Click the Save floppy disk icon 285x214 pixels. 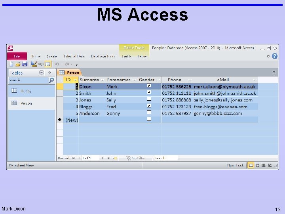25,64
